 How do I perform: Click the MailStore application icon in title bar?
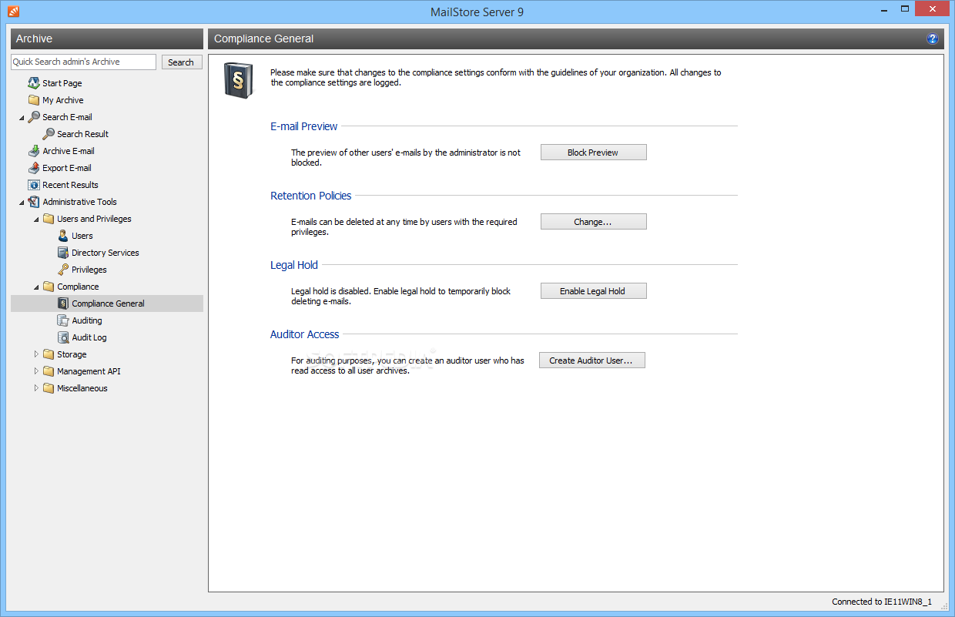13,12
